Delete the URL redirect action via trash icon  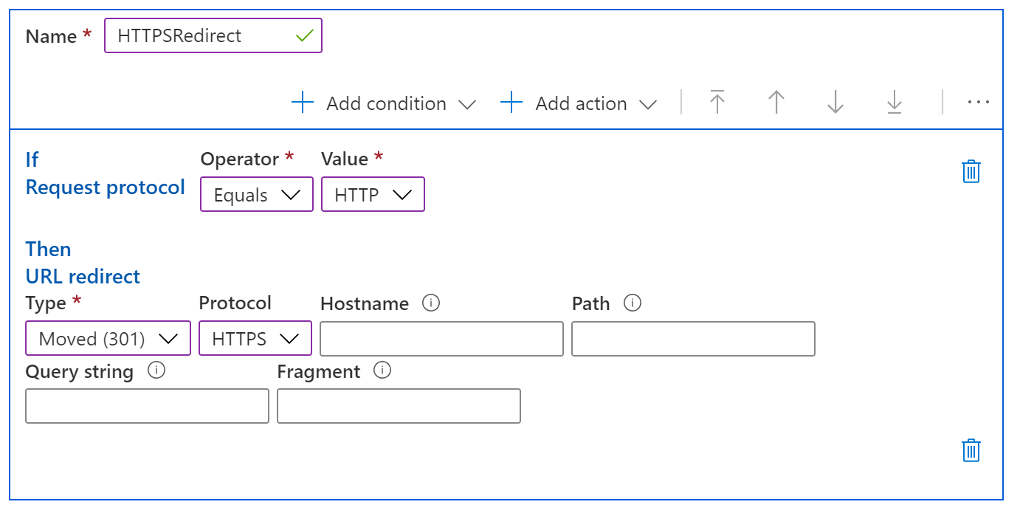coord(971,450)
